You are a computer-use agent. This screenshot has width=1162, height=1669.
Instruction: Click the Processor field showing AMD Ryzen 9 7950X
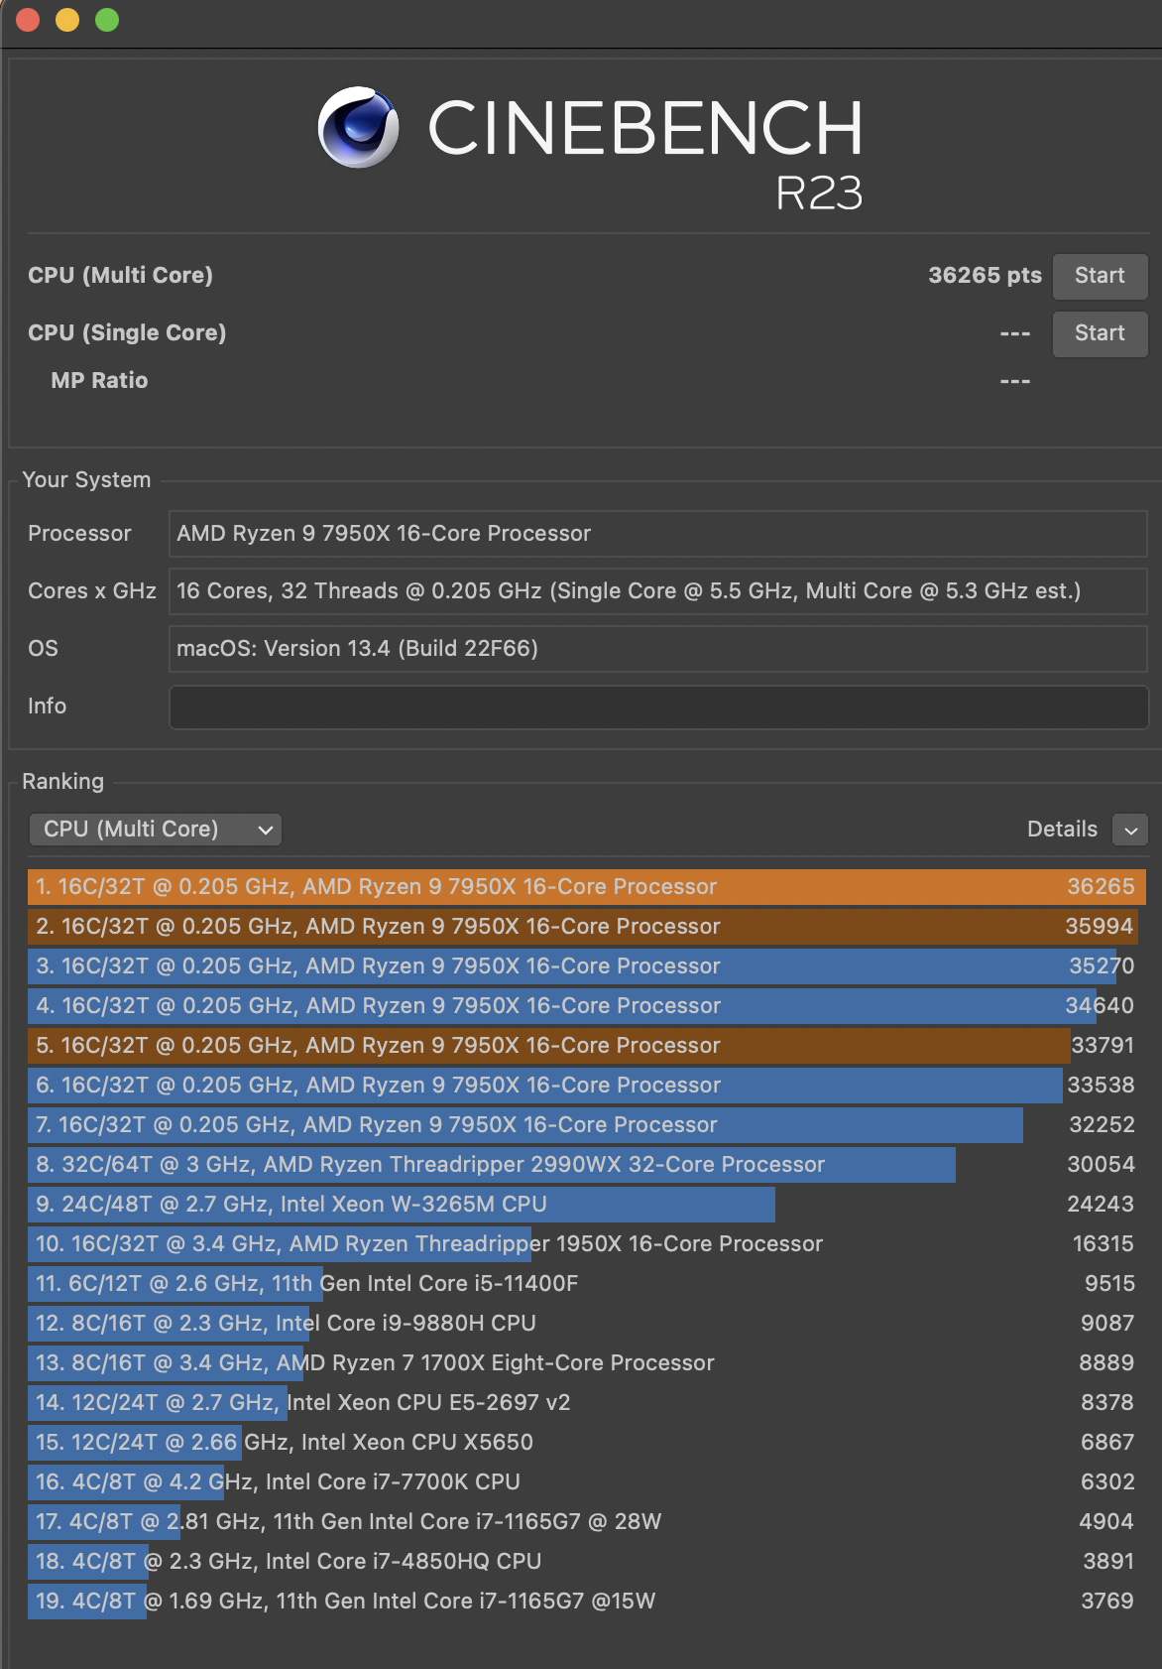click(x=658, y=534)
